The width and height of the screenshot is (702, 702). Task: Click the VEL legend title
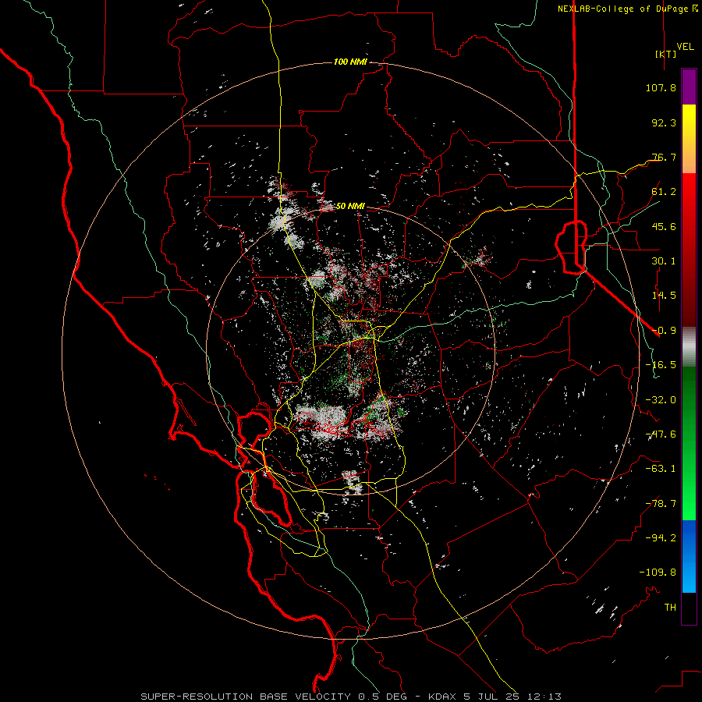click(685, 47)
